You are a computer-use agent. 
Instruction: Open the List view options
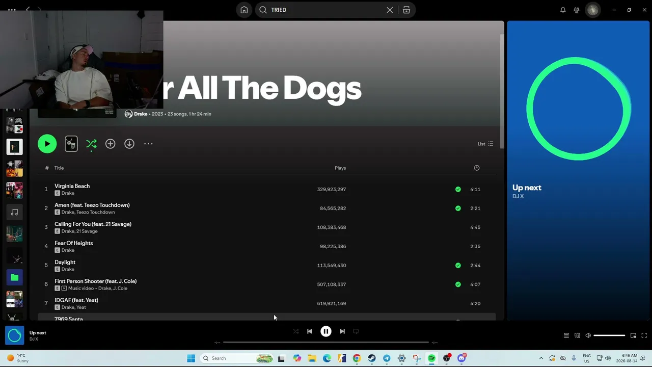click(485, 144)
